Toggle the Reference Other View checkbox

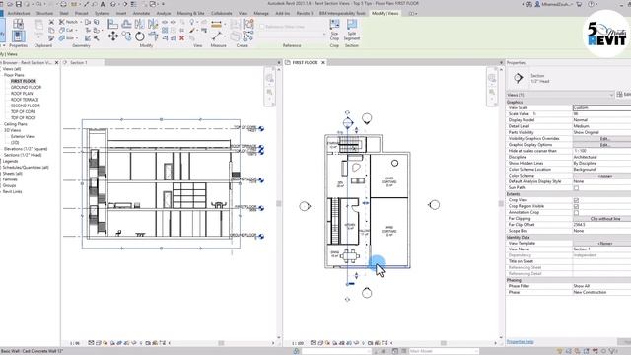262,27
